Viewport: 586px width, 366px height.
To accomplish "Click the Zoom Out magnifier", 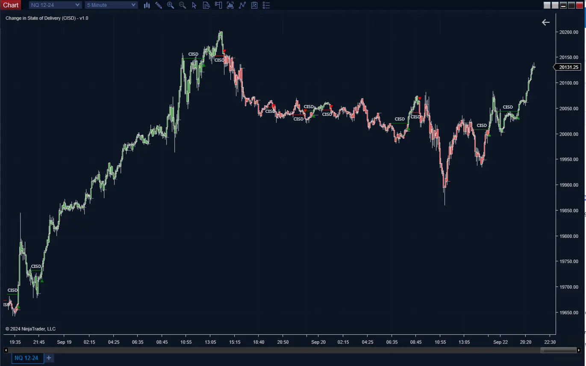I will [x=183, y=5].
